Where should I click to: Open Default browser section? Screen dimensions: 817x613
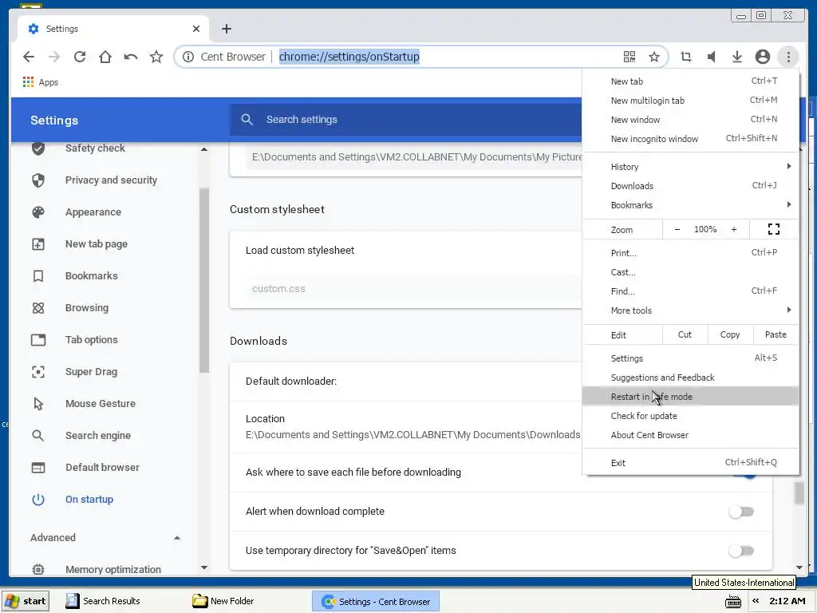pyautogui.click(x=102, y=468)
